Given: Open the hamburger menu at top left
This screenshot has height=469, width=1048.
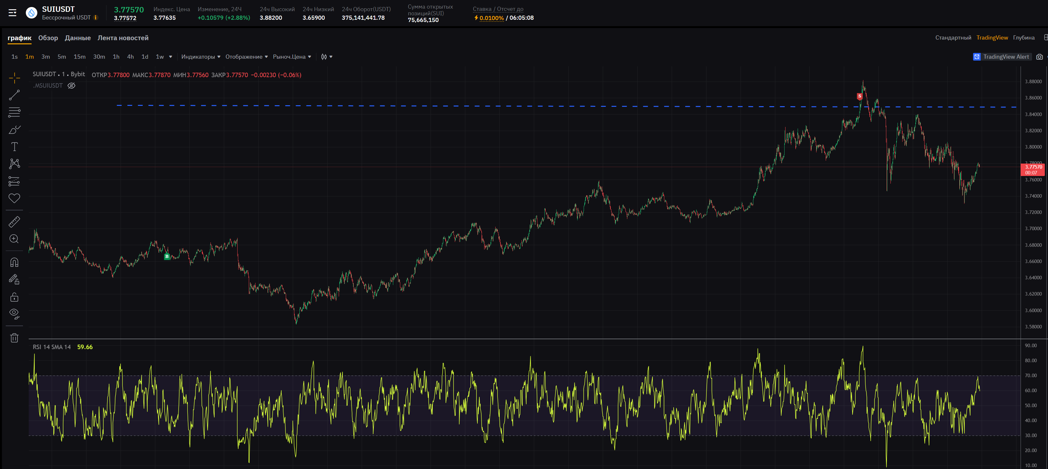Looking at the screenshot, I should (x=13, y=13).
